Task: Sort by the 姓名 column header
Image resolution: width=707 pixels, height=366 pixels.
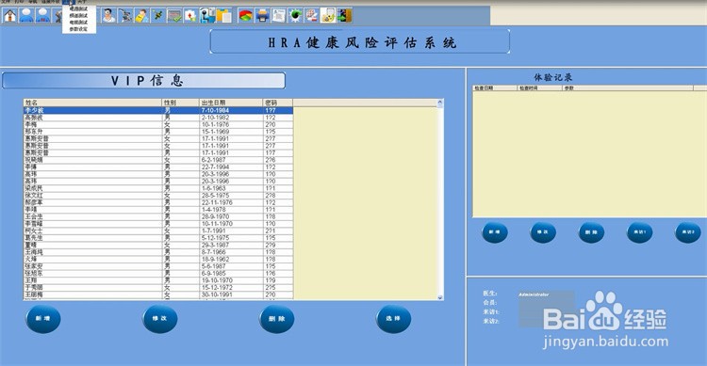Action: coord(92,103)
